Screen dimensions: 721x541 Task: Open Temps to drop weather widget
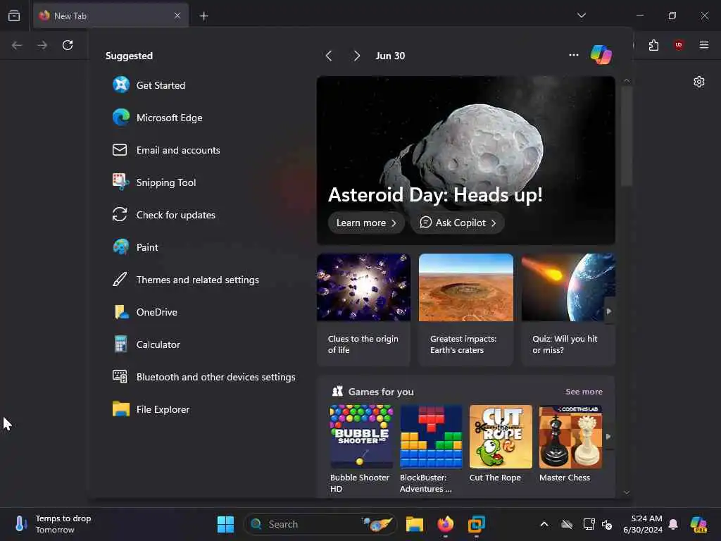pos(53,524)
